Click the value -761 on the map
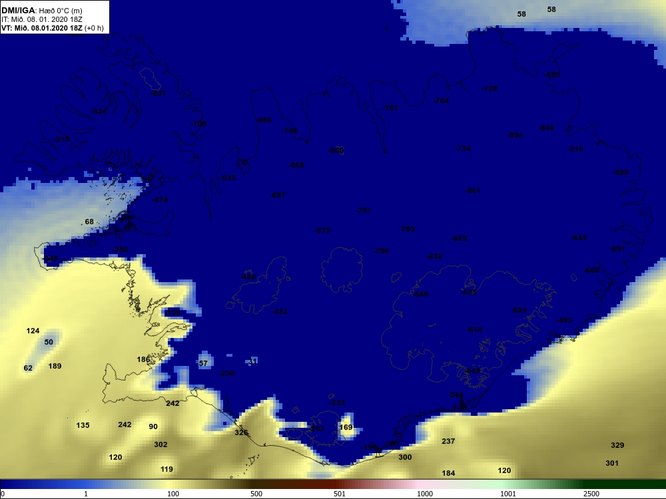The height and width of the screenshot is (499, 666). 390,108
